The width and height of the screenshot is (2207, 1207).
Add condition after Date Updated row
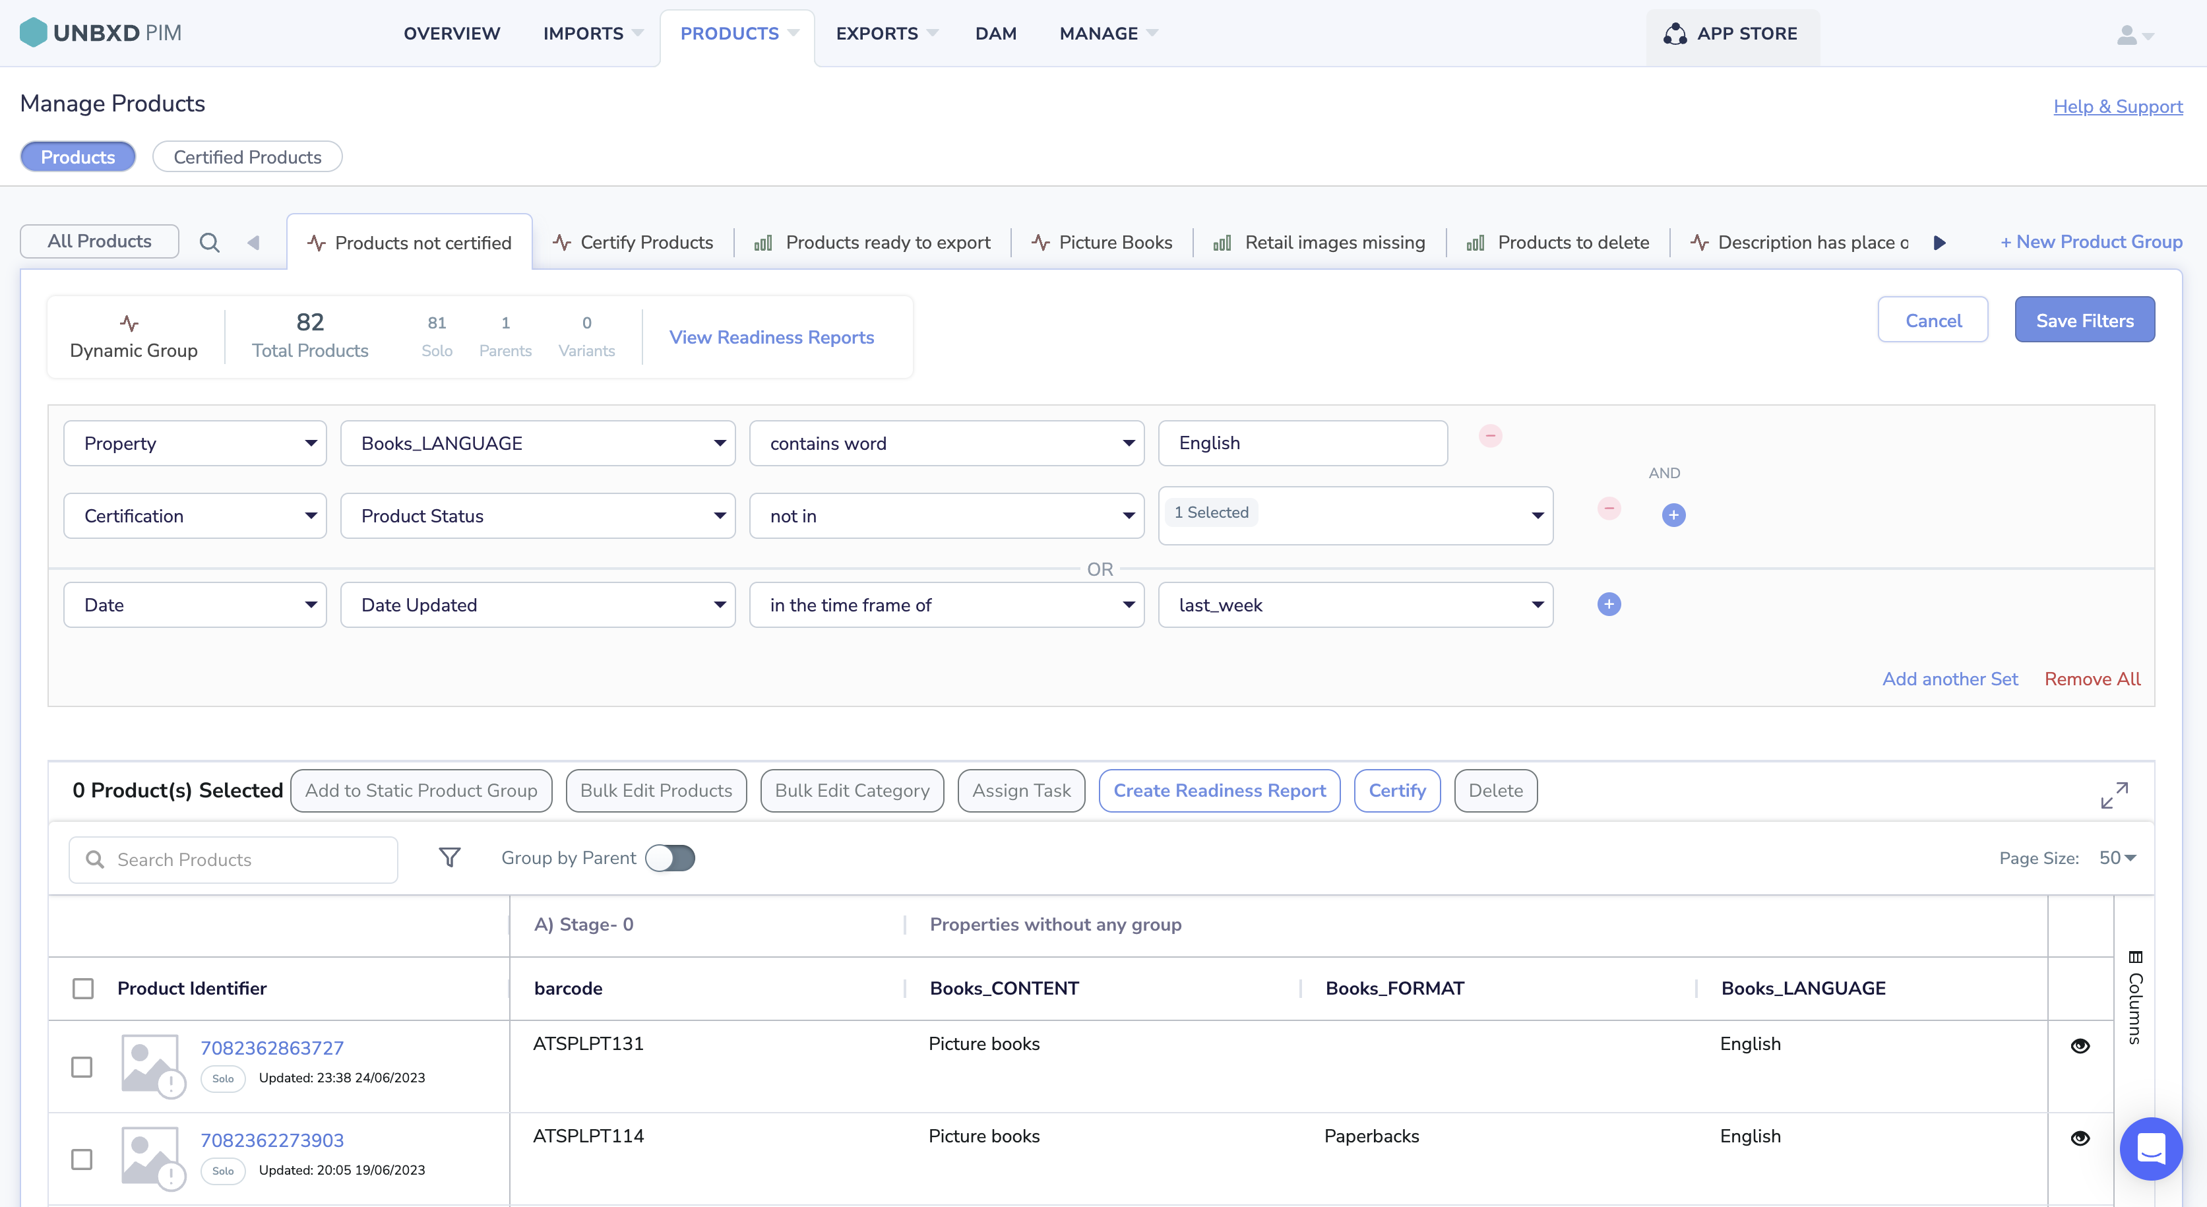point(1609,605)
